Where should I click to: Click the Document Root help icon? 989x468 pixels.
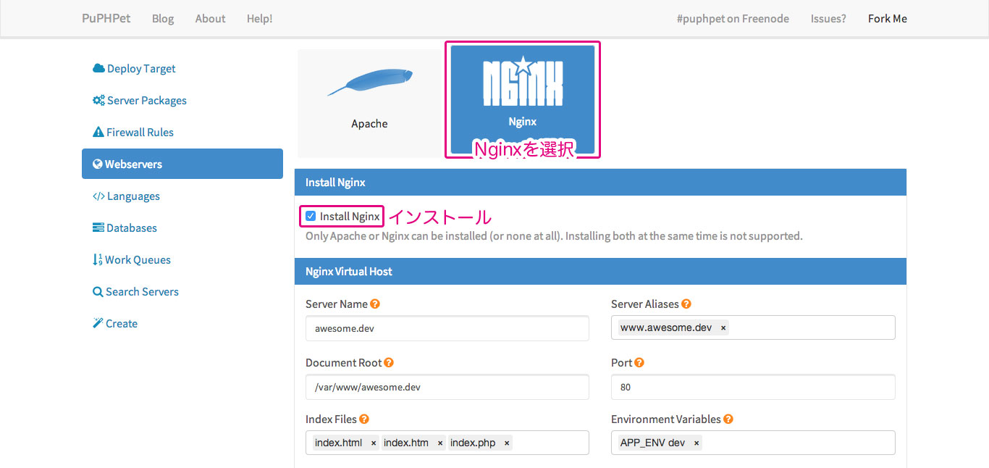[x=389, y=363]
